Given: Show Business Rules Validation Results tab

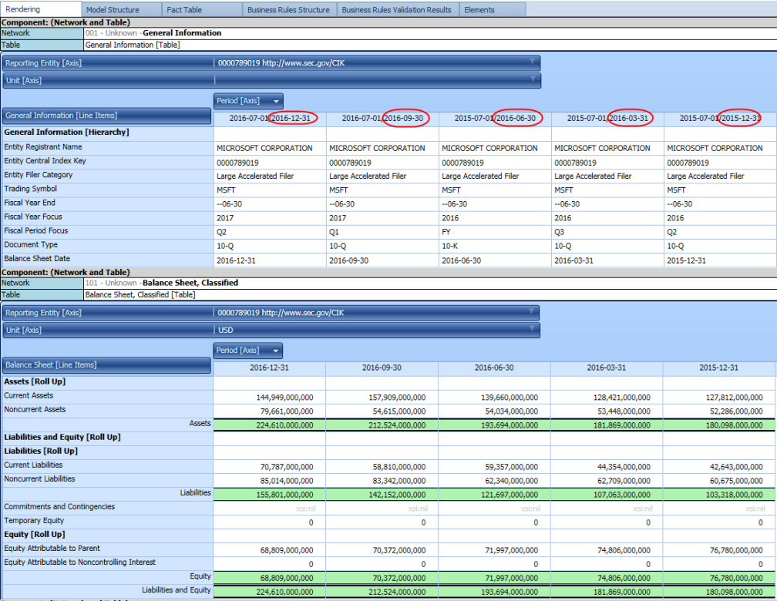Looking at the screenshot, I should click(x=398, y=9).
